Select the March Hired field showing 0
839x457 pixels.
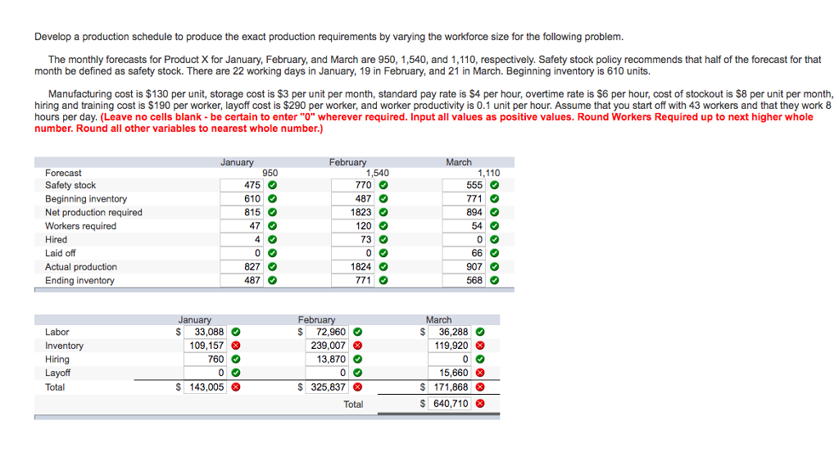pyautogui.click(x=464, y=240)
